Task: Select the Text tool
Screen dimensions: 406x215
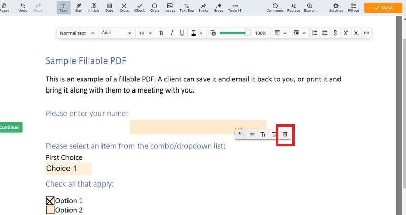Action: point(63,8)
